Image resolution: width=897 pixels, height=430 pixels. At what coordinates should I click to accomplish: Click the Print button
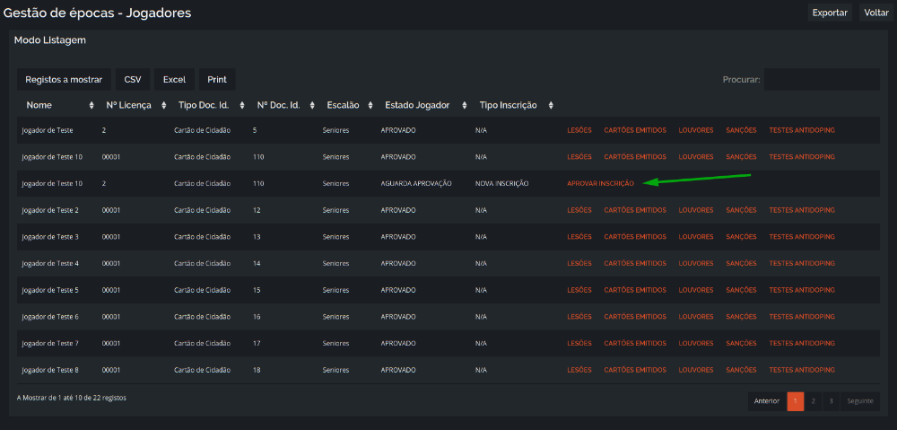[217, 80]
